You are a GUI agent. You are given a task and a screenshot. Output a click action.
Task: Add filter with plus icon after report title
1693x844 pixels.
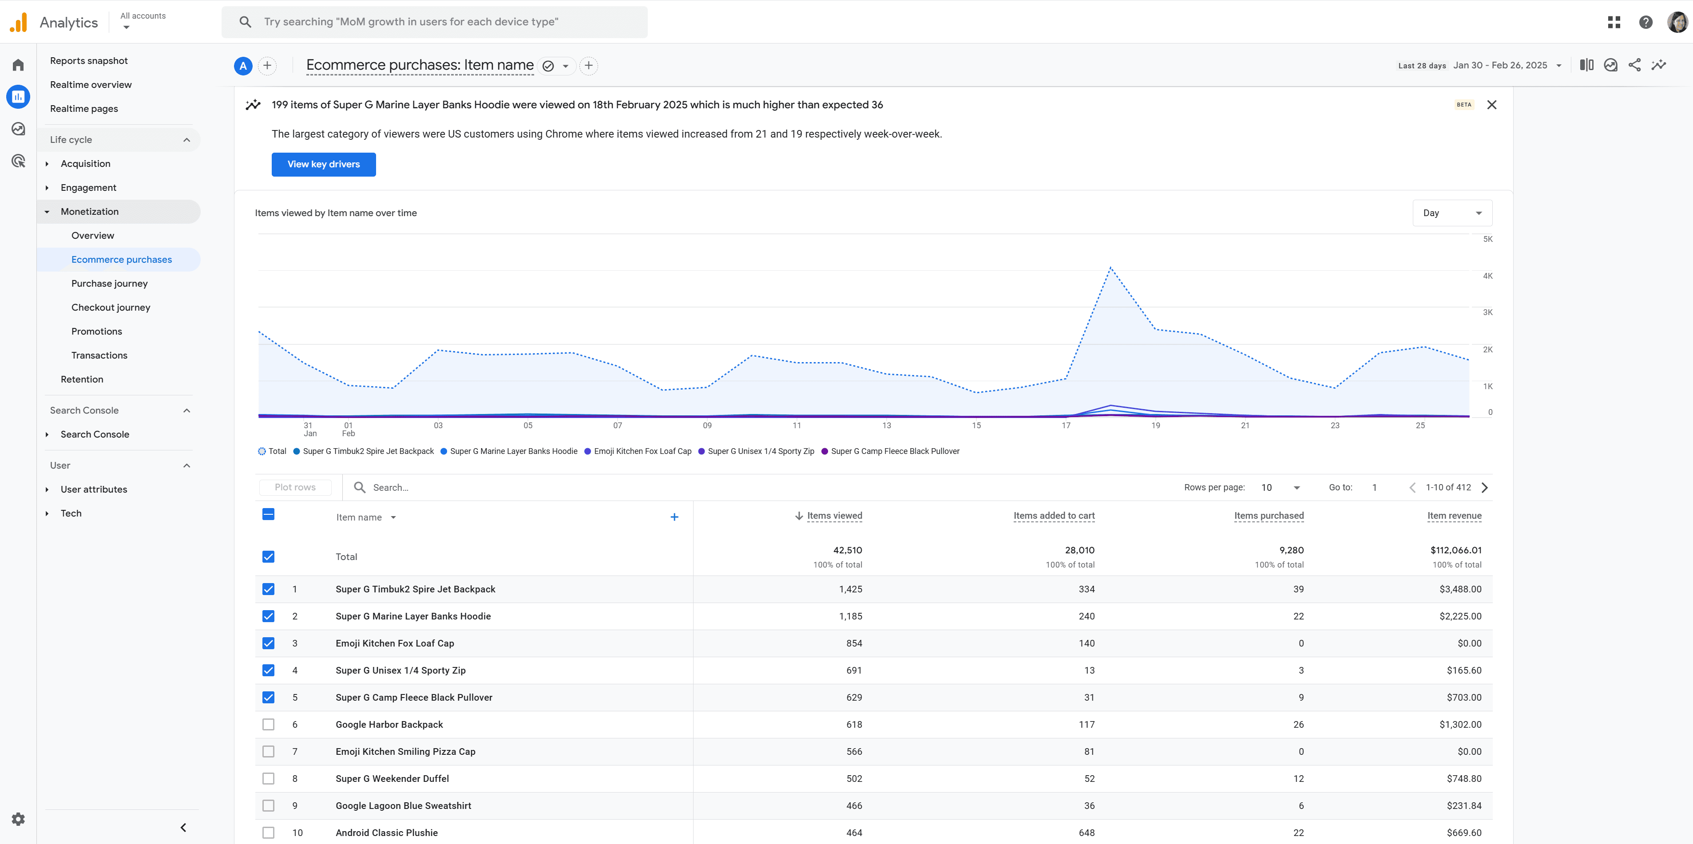(x=589, y=66)
